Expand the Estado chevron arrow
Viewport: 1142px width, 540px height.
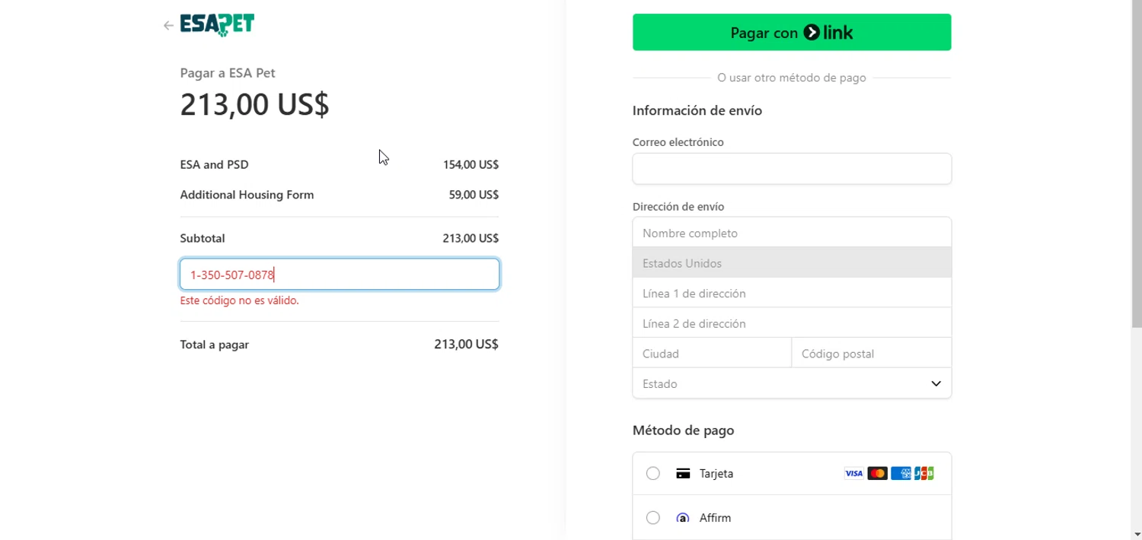click(x=936, y=384)
